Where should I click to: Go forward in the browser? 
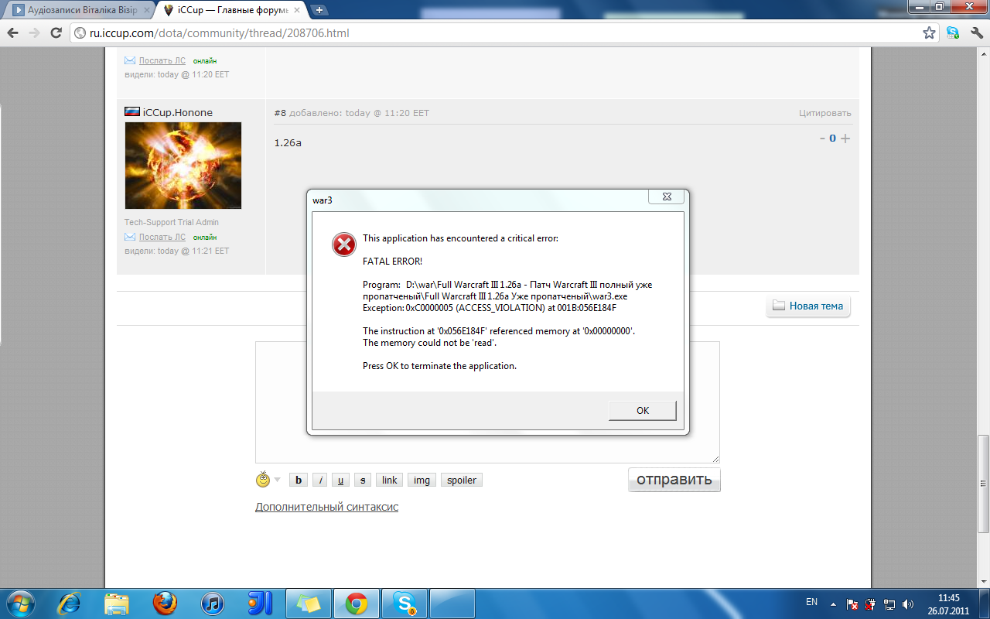click(x=34, y=32)
